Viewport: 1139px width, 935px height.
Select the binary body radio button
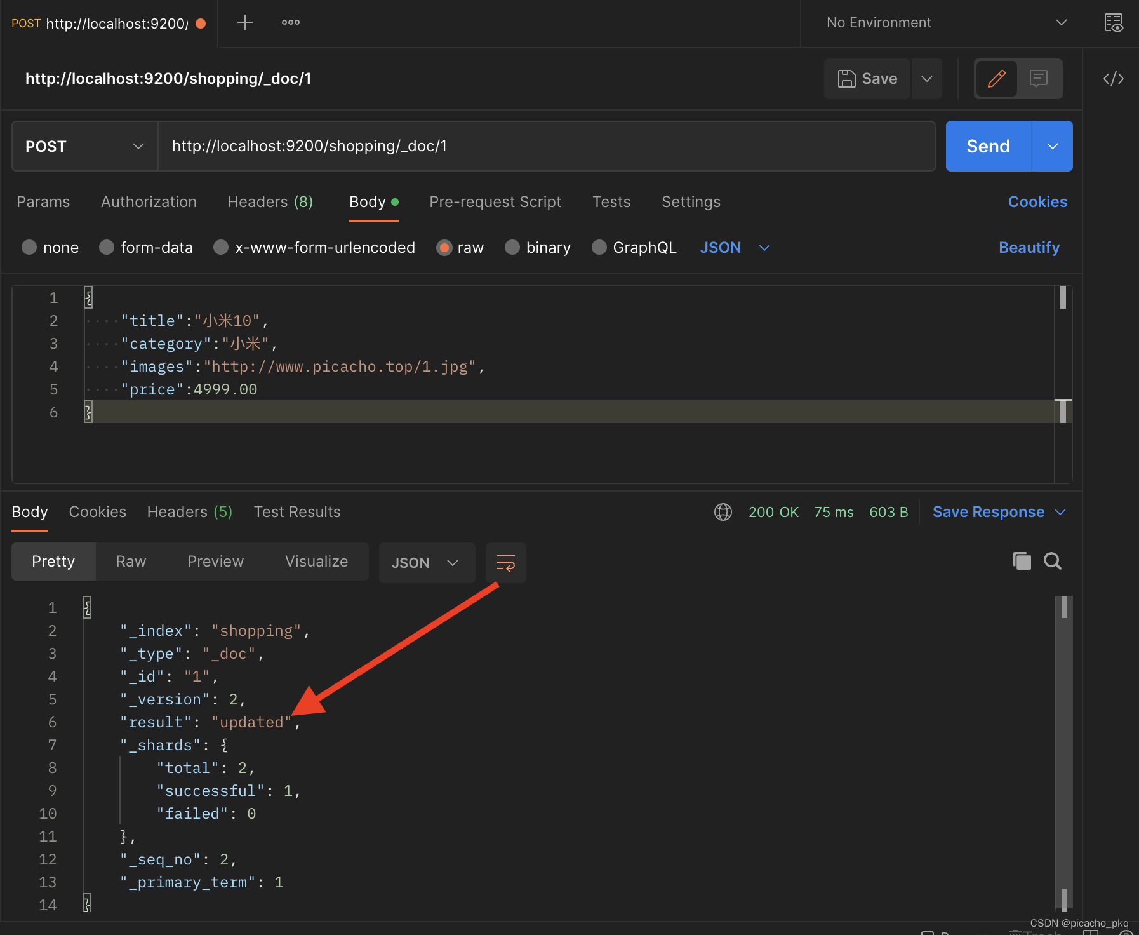tap(512, 247)
